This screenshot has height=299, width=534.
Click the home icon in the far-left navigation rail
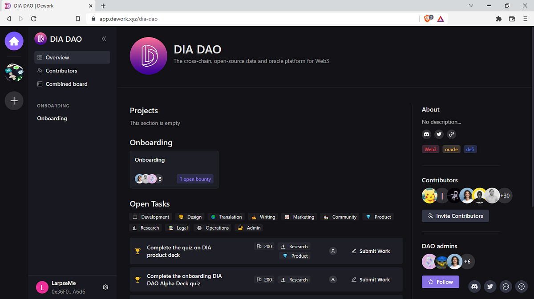[14, 40]
